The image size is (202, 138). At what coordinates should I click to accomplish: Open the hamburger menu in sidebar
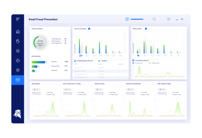pos(18,19)
